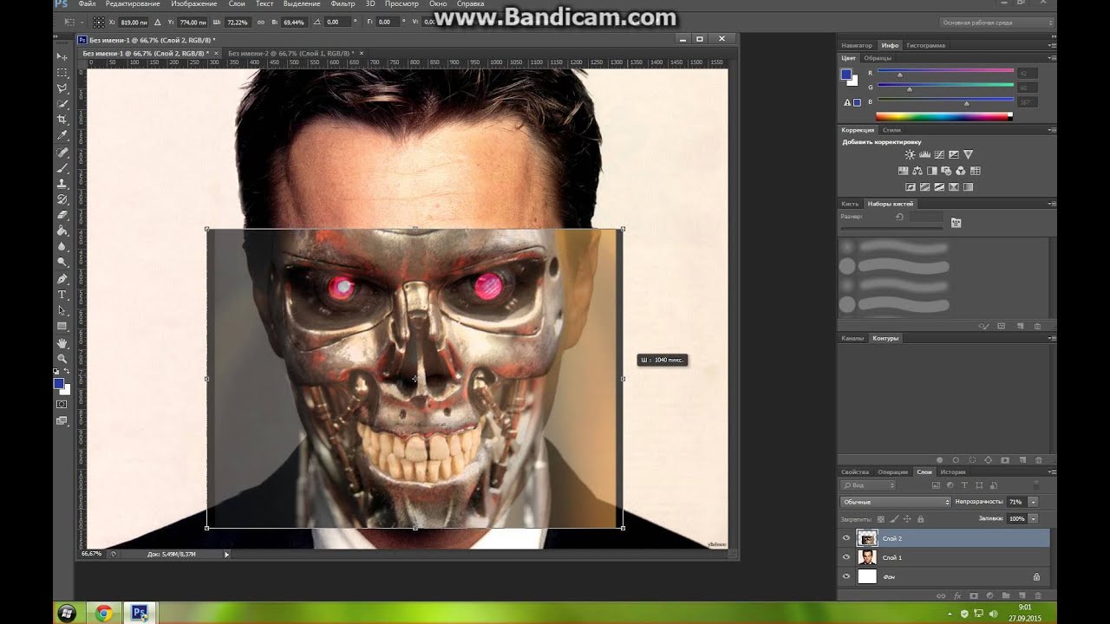This screenshot has height=624, width=1110.
Task: Click Photoshop taskbar button
Action: point(139,613)
